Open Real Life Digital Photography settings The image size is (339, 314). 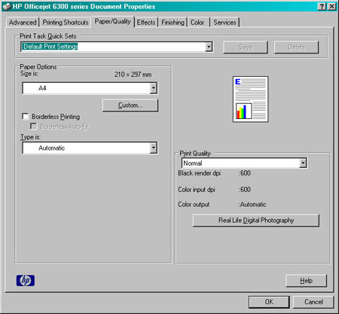(256, 221)
